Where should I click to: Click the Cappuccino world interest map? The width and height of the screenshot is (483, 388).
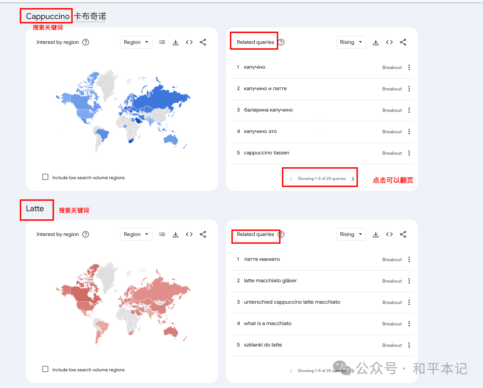[123, 112]
